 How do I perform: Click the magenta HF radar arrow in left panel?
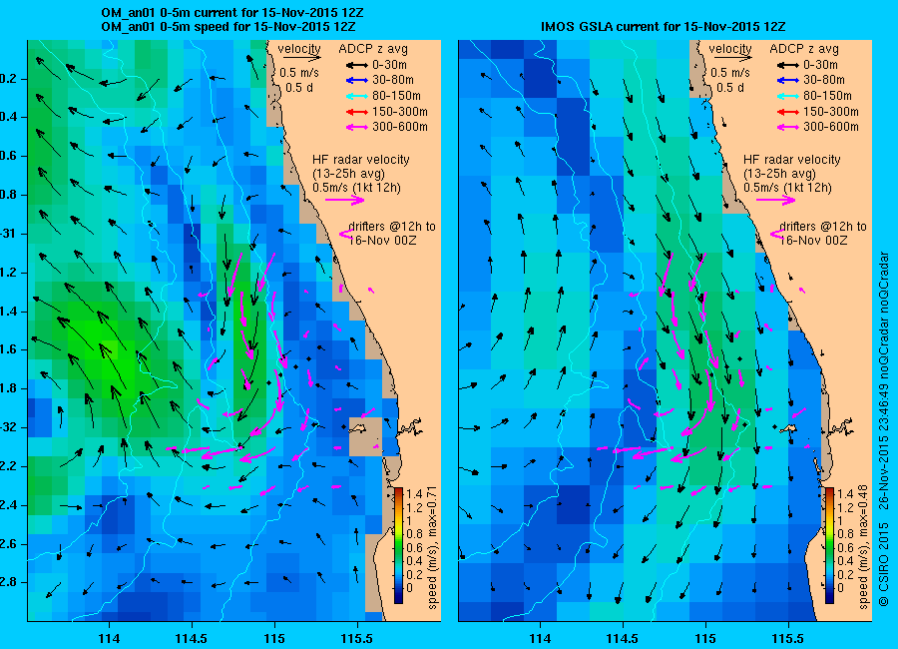click(345, 200)
